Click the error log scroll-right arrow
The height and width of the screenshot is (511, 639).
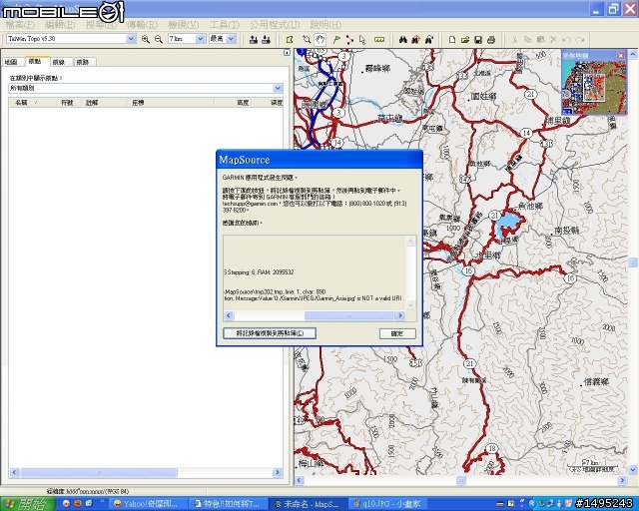coord(400,315)
